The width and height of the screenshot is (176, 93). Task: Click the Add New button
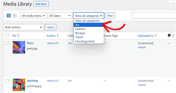coord(41,4)
